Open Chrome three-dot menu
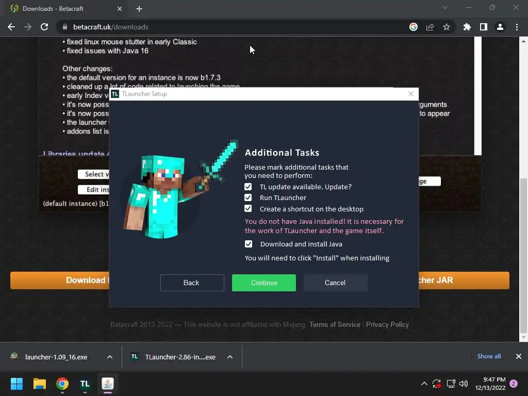The width and height of the screenshot is (528, 396). 517,27
